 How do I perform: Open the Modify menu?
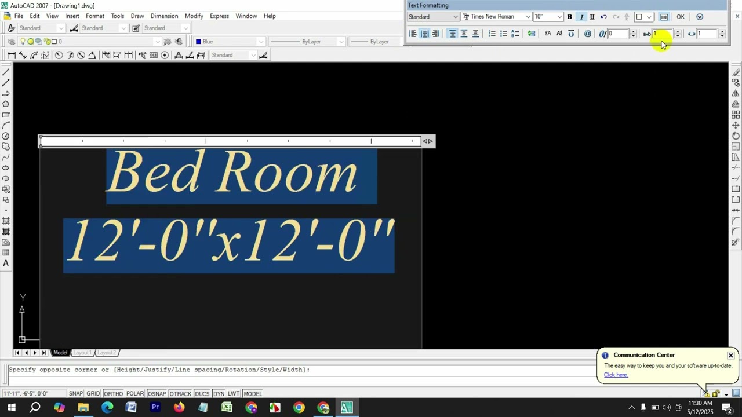194,16
